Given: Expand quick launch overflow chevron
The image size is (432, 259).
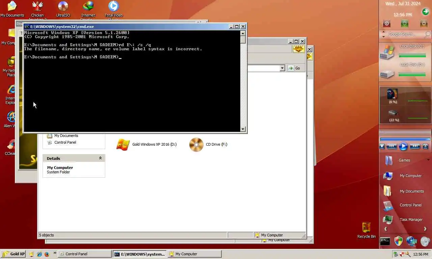Looking at the screenshot, I should (55, 253).
